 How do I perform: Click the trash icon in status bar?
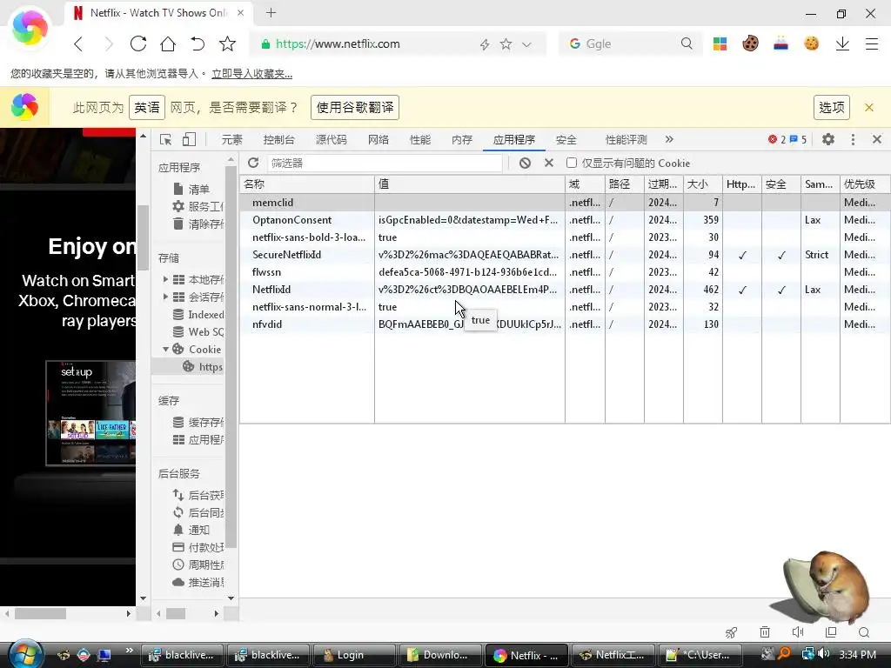pyautogui.click(x=765, y=632)
